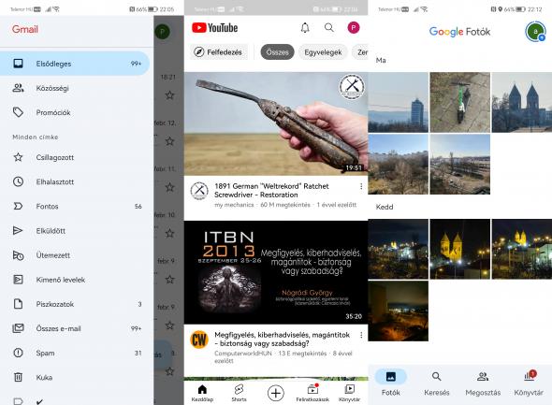The height and width of the screenshot is (405, 552).
Task: Open options for Ratchet Screwdriver video
Action: 361,186
